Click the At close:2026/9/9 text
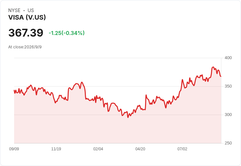 coord(25,47)
